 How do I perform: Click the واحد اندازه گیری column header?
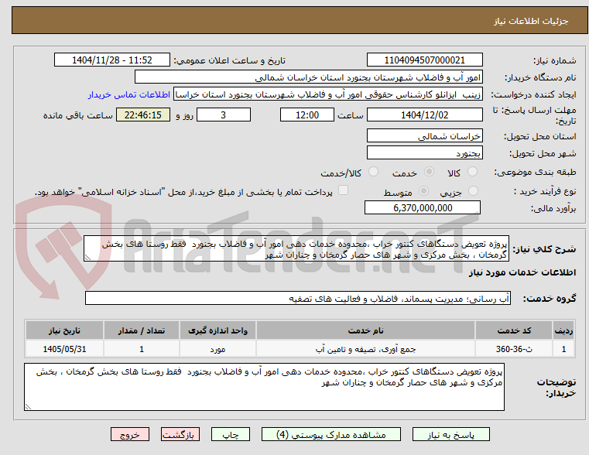(217, 330)
